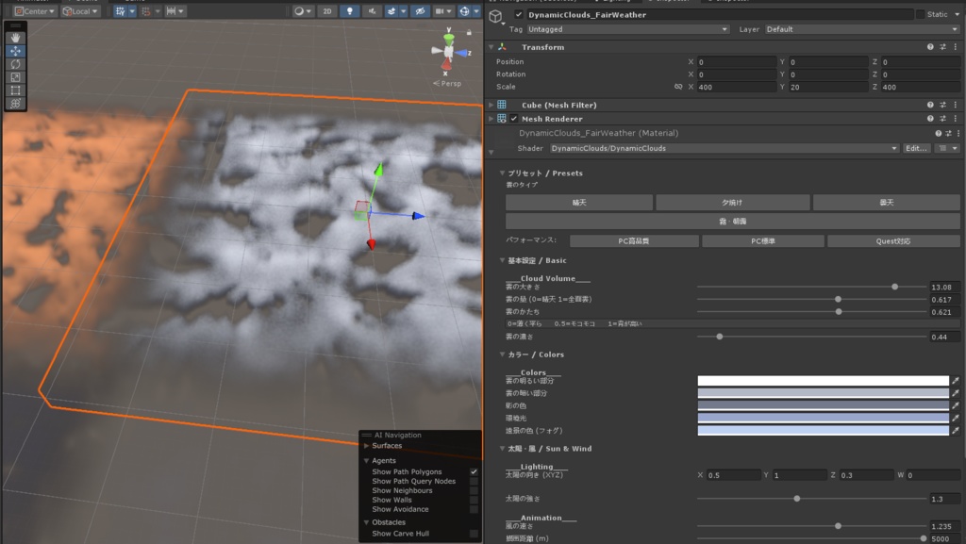Enable the Static checkbox

click(x=921, y=15)
